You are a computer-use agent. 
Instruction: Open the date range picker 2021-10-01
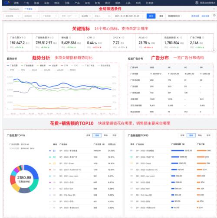pos(129,16)
